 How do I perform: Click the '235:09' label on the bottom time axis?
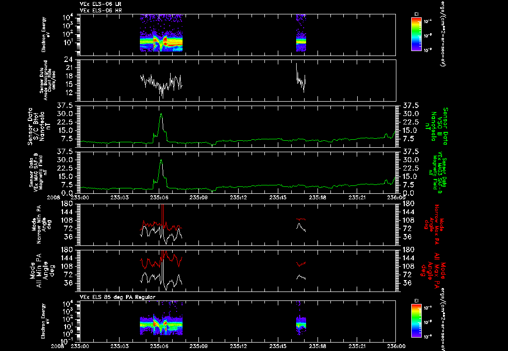tap(198, 346)
